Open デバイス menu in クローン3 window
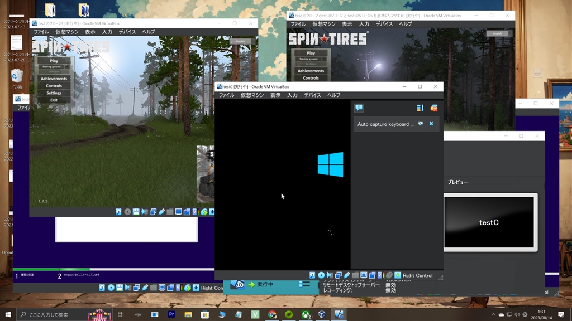572x321 pixels. pos(127,32)
